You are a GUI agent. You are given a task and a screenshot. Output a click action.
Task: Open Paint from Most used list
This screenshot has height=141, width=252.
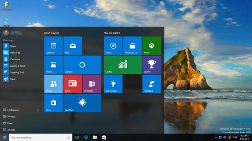pyautogui.click(x=21, y=79)
